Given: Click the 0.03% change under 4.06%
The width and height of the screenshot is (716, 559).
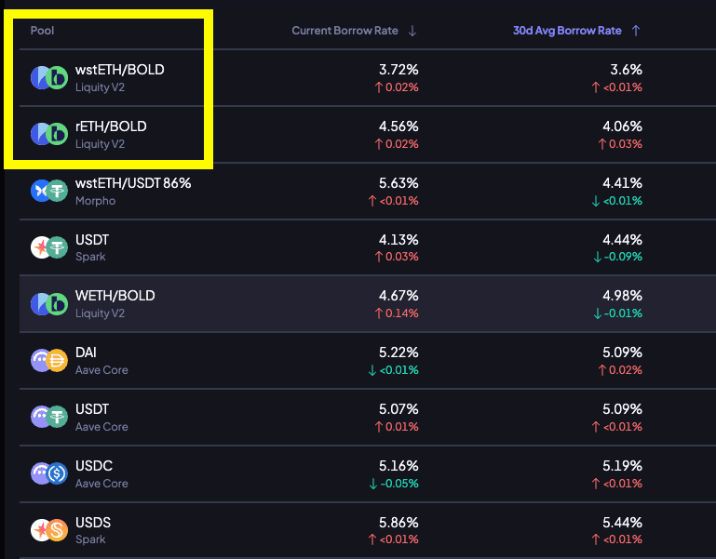Looking at the screenshot, I should (620, 144).
